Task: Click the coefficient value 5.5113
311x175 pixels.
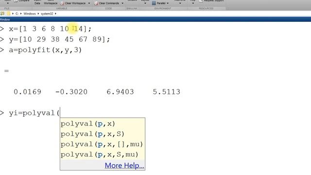Action: (x=166, y=92)
